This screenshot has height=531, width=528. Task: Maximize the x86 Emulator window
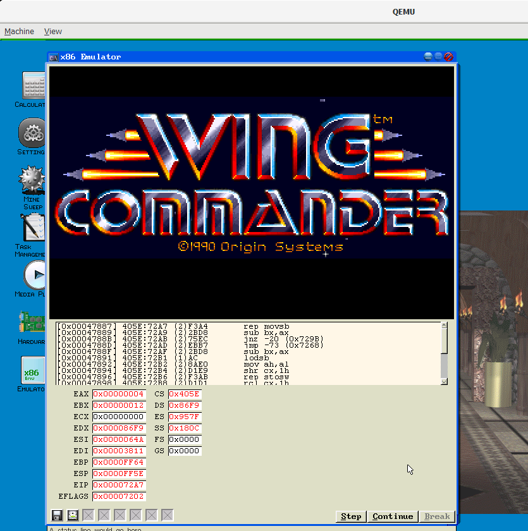coord(438,56)
